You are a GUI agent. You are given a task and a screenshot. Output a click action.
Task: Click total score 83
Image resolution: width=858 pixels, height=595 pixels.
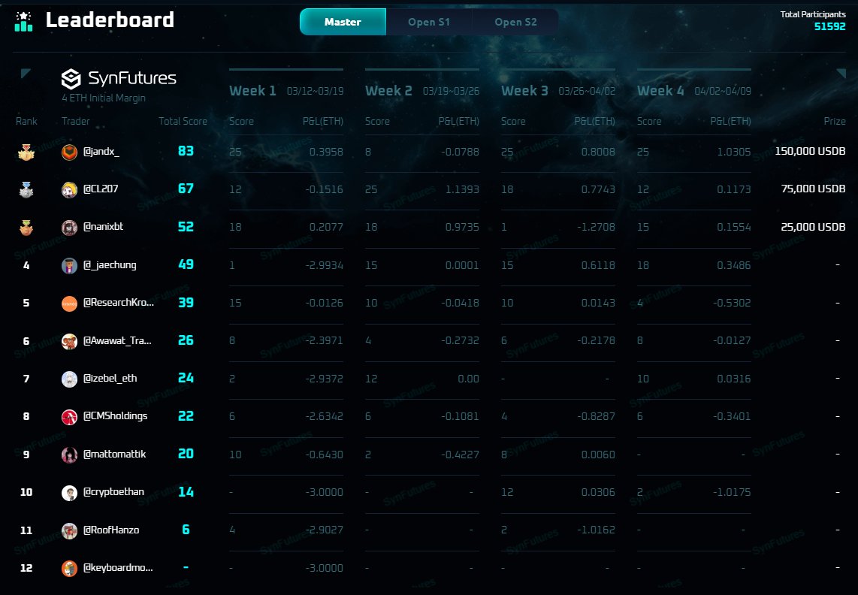point(186,151)
